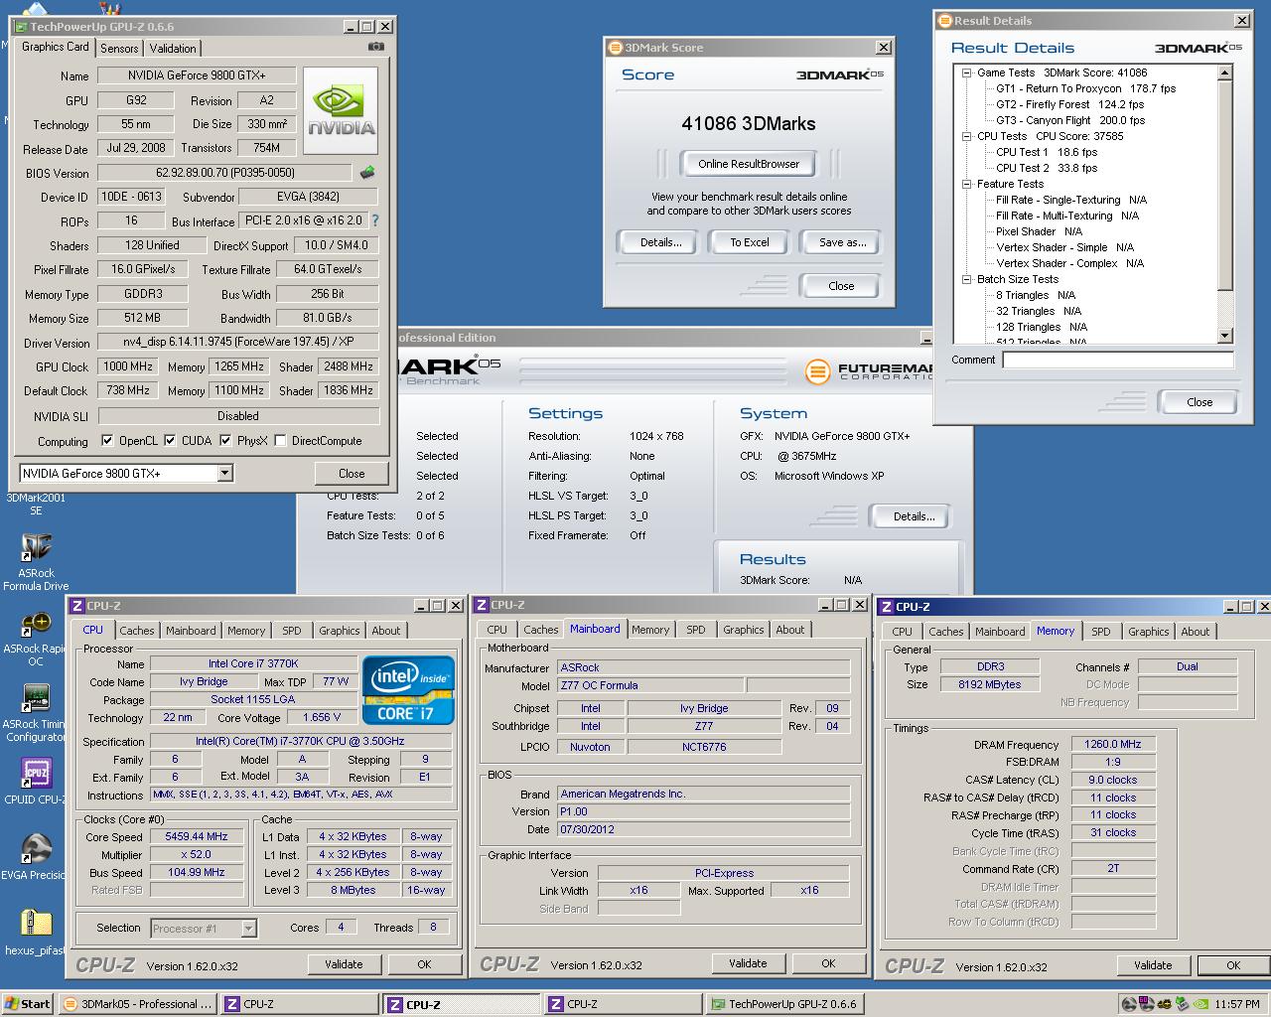Collapse the Feature Tests tree node

click(966, 184)
